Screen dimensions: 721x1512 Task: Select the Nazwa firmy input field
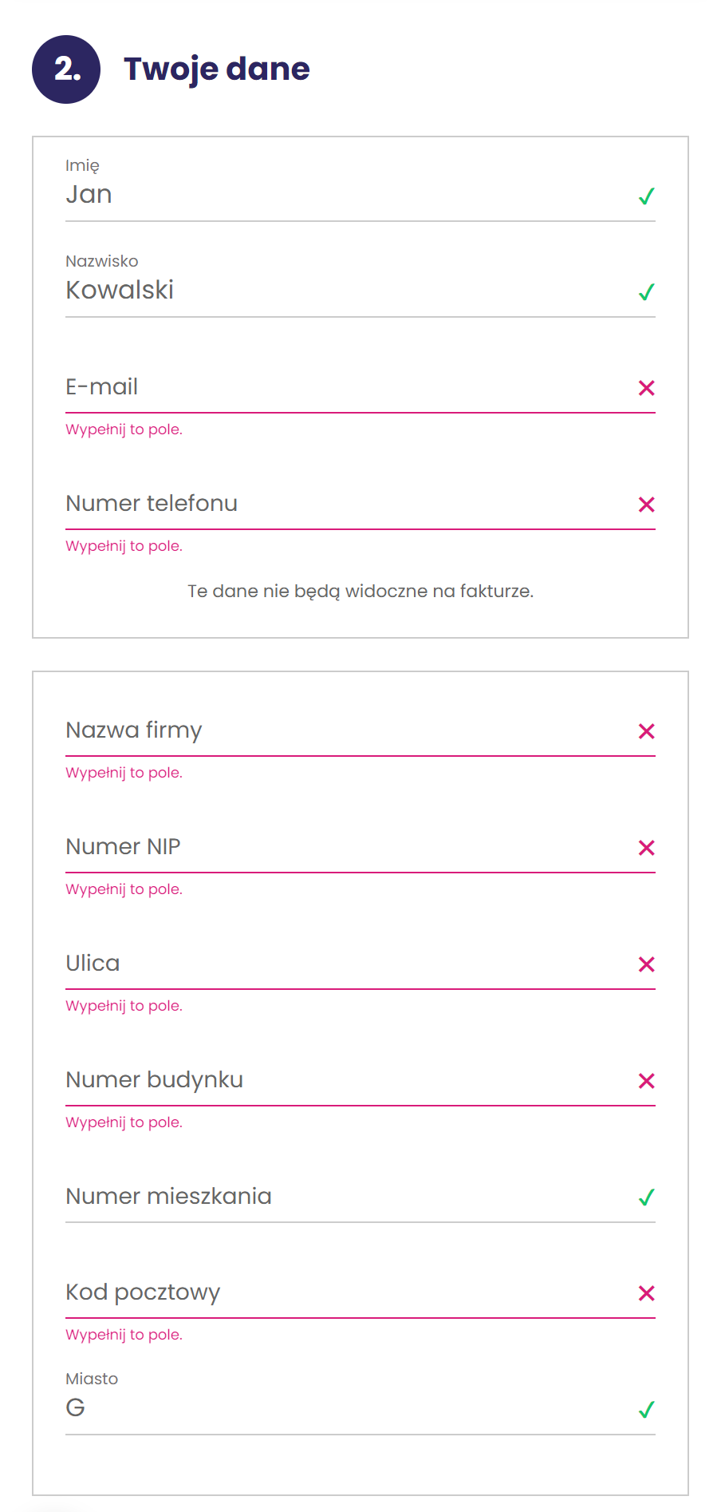click(x=360, y=731)
